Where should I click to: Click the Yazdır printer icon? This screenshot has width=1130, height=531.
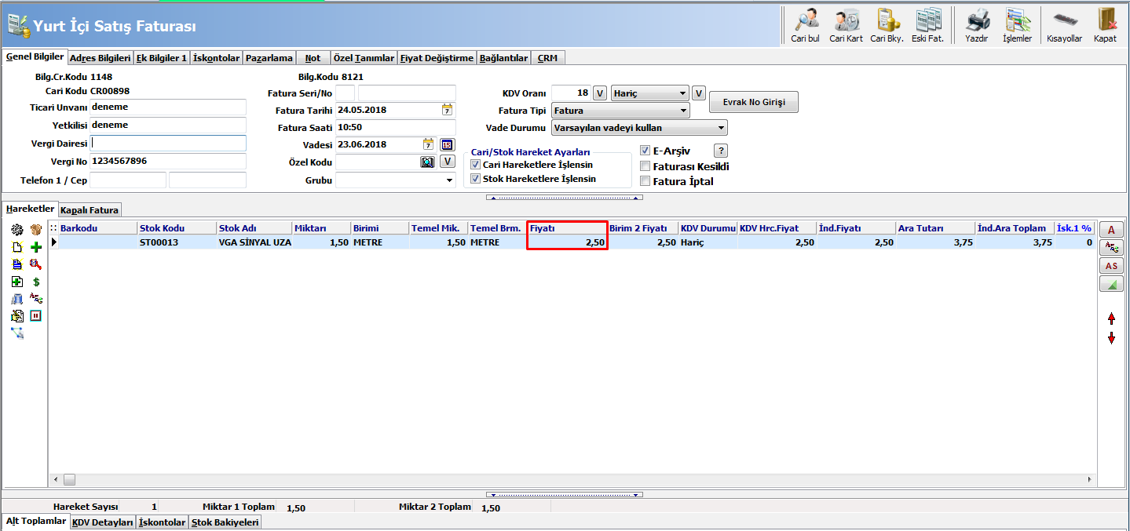(976, 24)
